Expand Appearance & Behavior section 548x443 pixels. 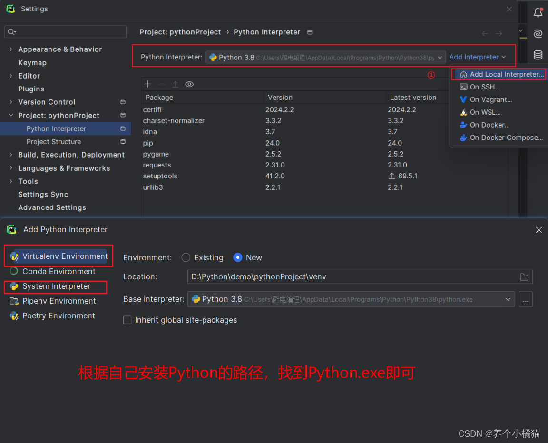(x=11, y=49)
